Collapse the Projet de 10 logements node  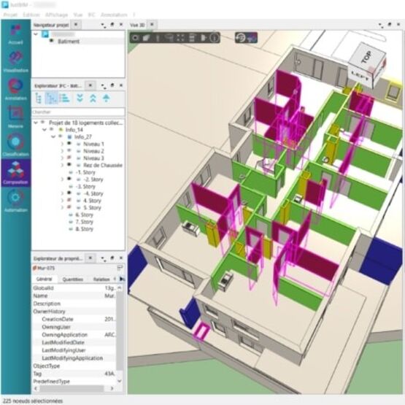(x=36, y=123)
